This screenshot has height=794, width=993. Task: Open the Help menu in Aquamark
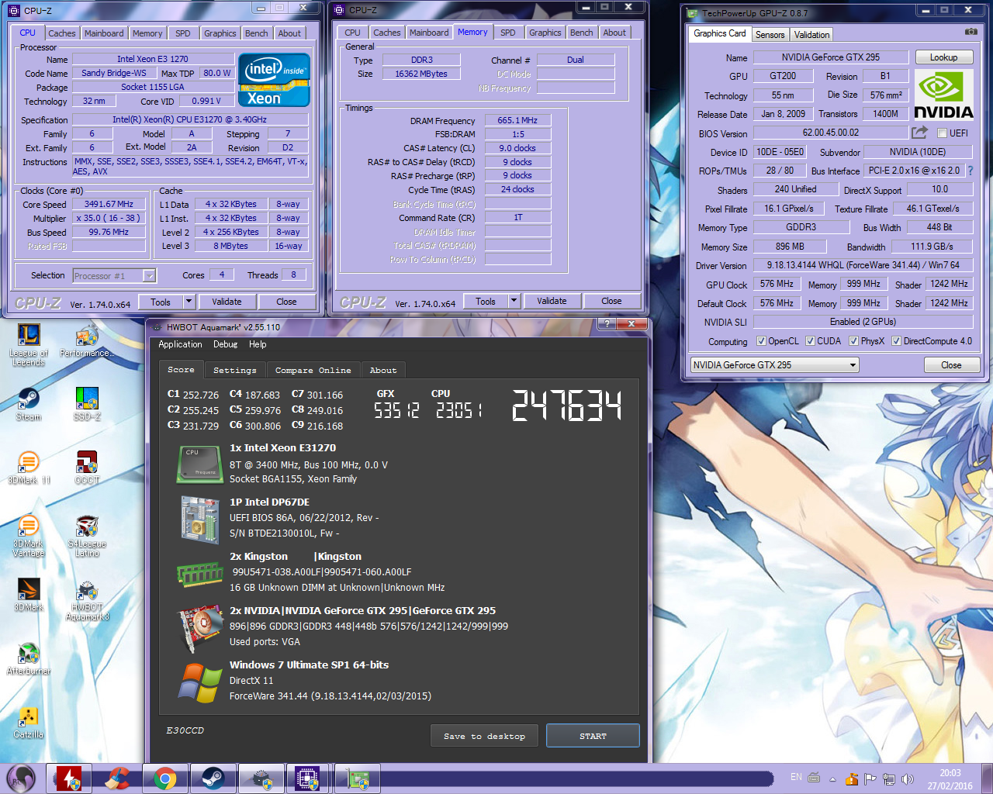(x=258, y=344)
